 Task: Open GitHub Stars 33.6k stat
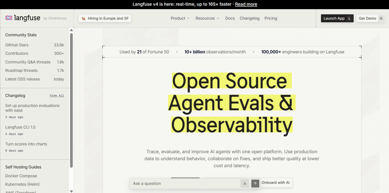(x=35, y=45)
